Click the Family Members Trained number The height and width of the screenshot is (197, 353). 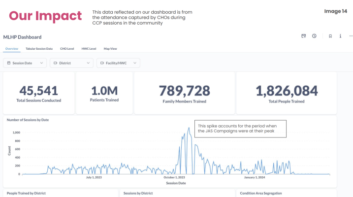click(x=184, y=91)
